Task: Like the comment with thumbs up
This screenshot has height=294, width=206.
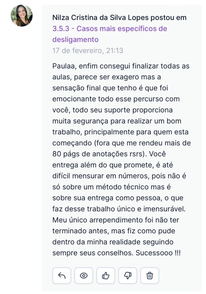Action: click(x=106, y=276)
